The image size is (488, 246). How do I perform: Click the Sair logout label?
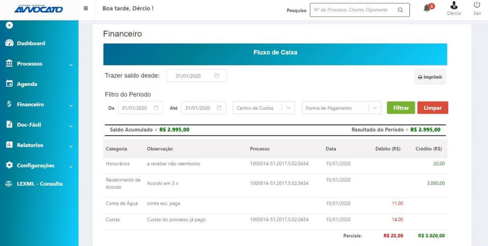tap(477, 13)
